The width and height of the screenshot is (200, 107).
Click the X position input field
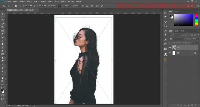pyautogui.click(x=29, y=6)
